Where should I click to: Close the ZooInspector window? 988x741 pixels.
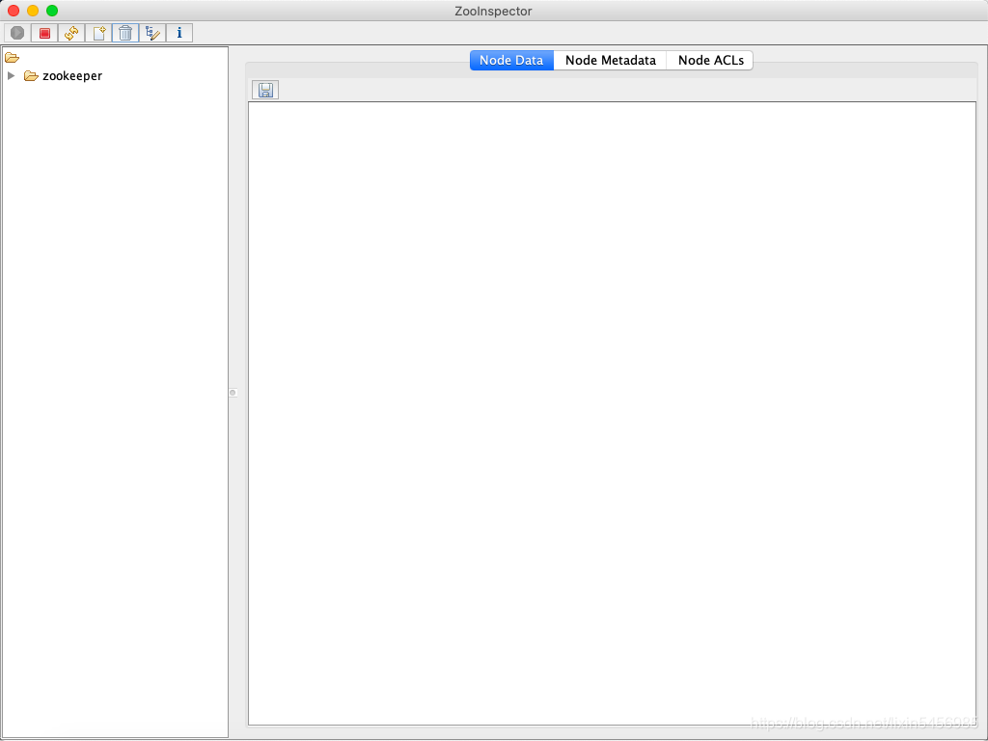click(14, 11)
